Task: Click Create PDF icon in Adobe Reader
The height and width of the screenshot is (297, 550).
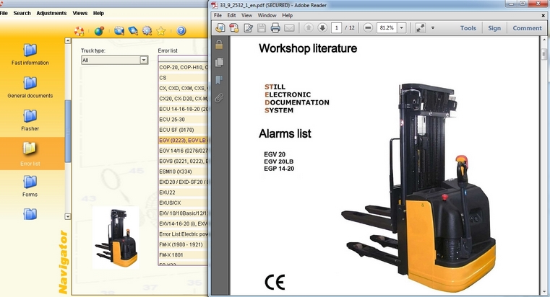Action: pyautogui.click(x=234, y=28)
